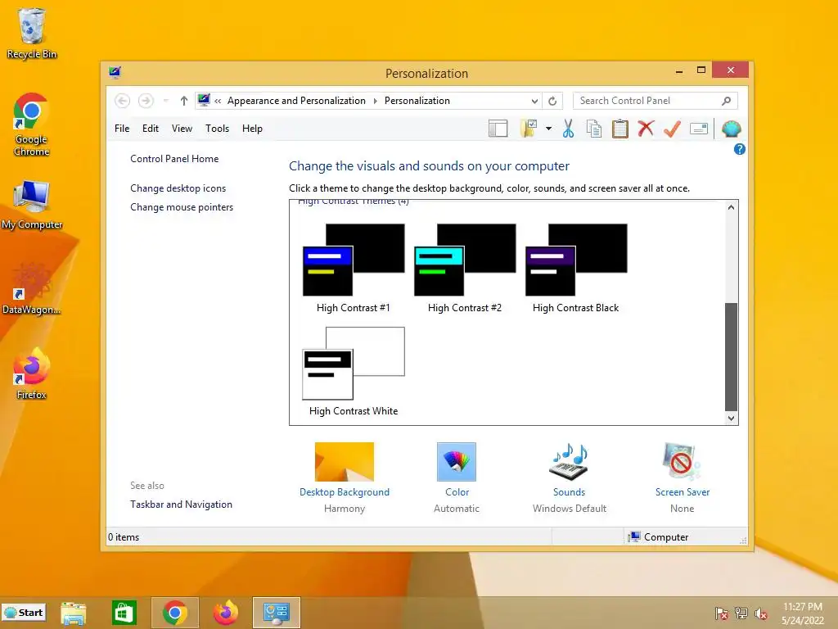The height and width of the screenshot is (629, 838).
Task: Click the search magnifier icon
Action: coord(727,101)
